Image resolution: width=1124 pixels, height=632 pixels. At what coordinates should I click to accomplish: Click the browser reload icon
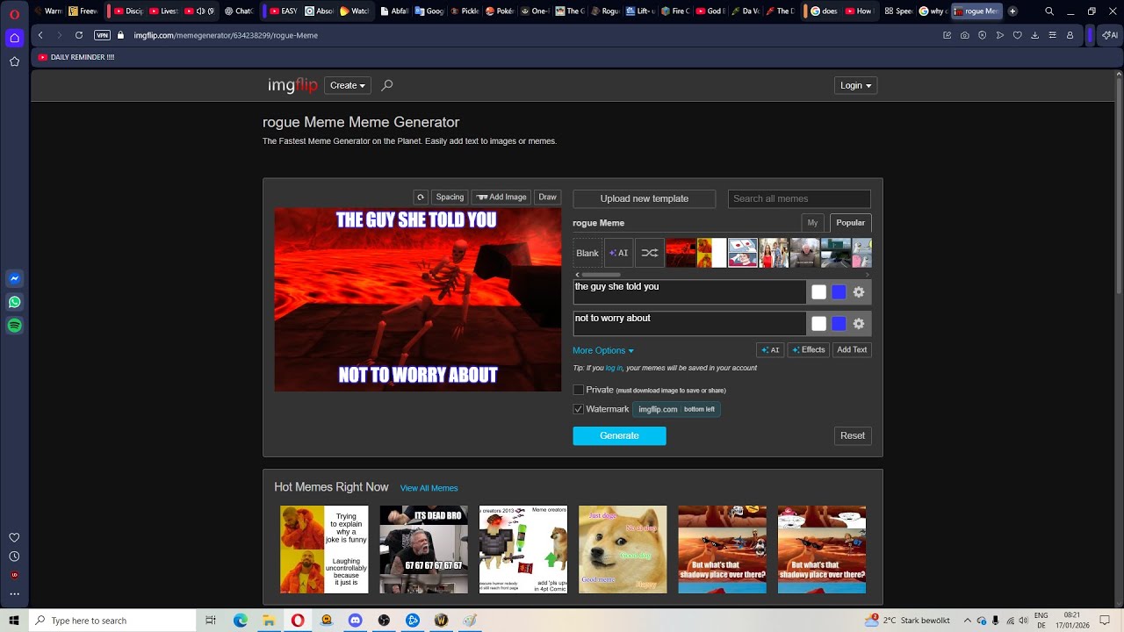pyautogui.click(x=79, y=35)
